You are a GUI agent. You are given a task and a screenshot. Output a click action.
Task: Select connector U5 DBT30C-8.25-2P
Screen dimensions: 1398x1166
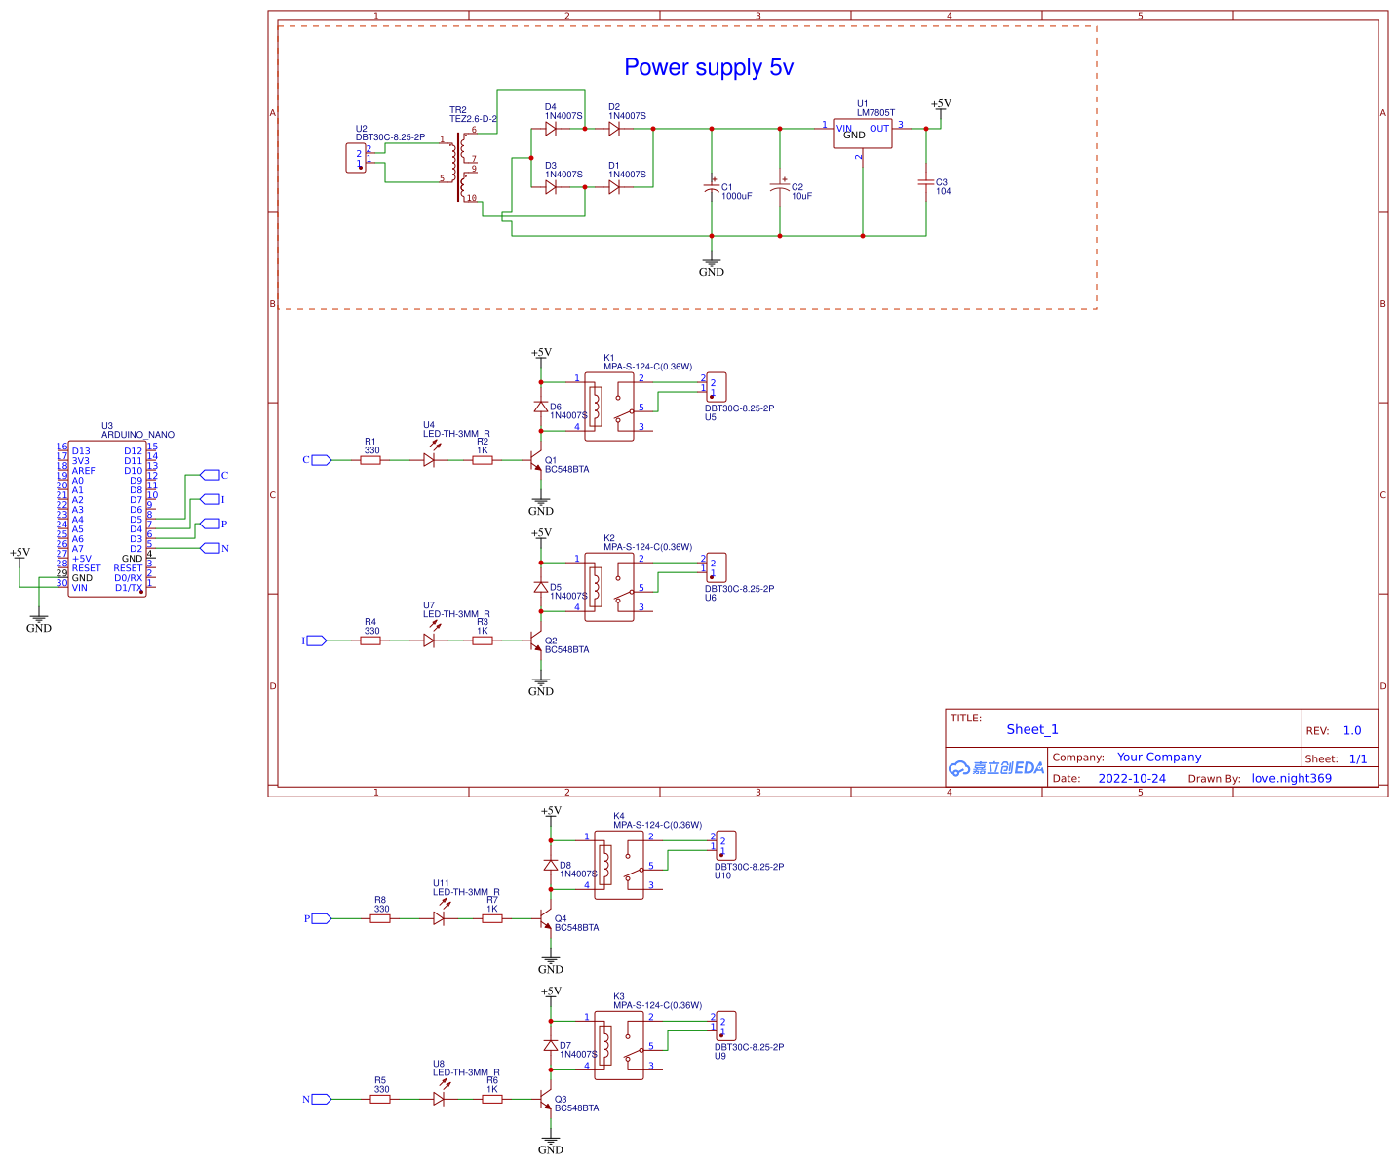(715, 387)
